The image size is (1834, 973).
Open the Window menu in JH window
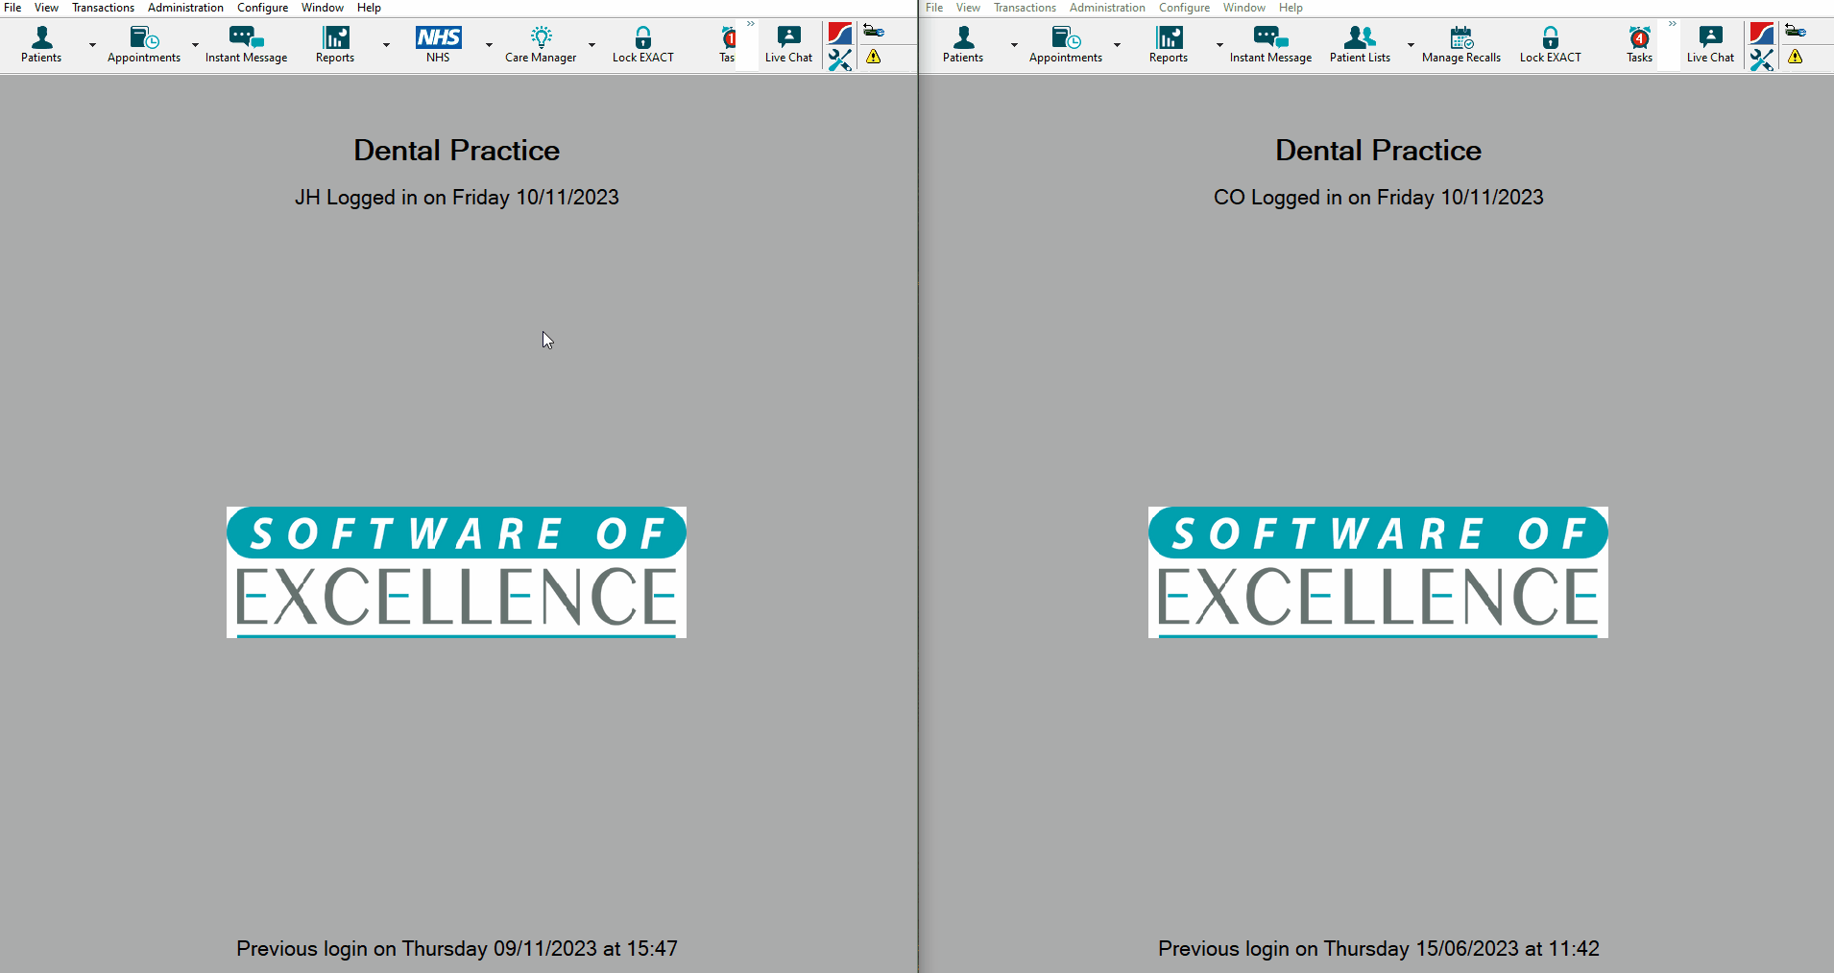[x=323, y=8]
